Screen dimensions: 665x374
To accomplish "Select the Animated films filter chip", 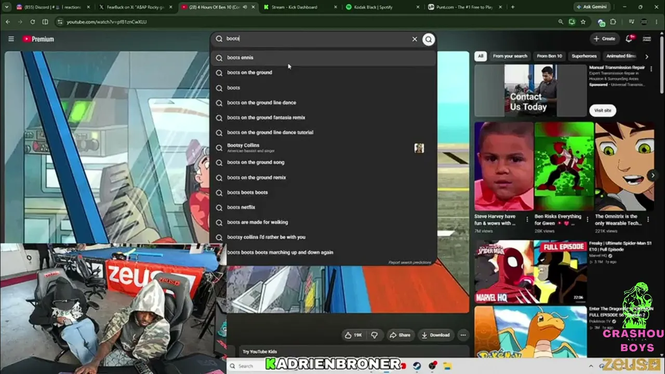I will click(621, 56).
